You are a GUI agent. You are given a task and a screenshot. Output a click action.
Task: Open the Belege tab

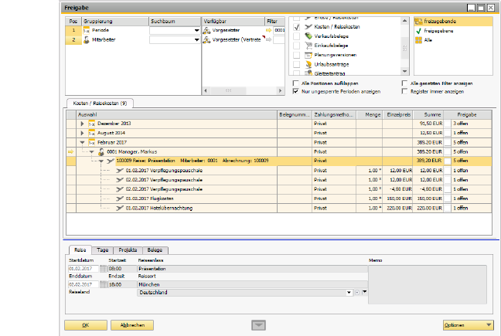155,250
